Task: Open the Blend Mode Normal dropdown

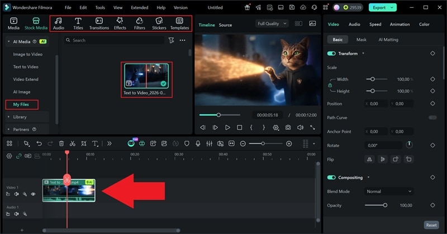Action: [x=389, y=191]
